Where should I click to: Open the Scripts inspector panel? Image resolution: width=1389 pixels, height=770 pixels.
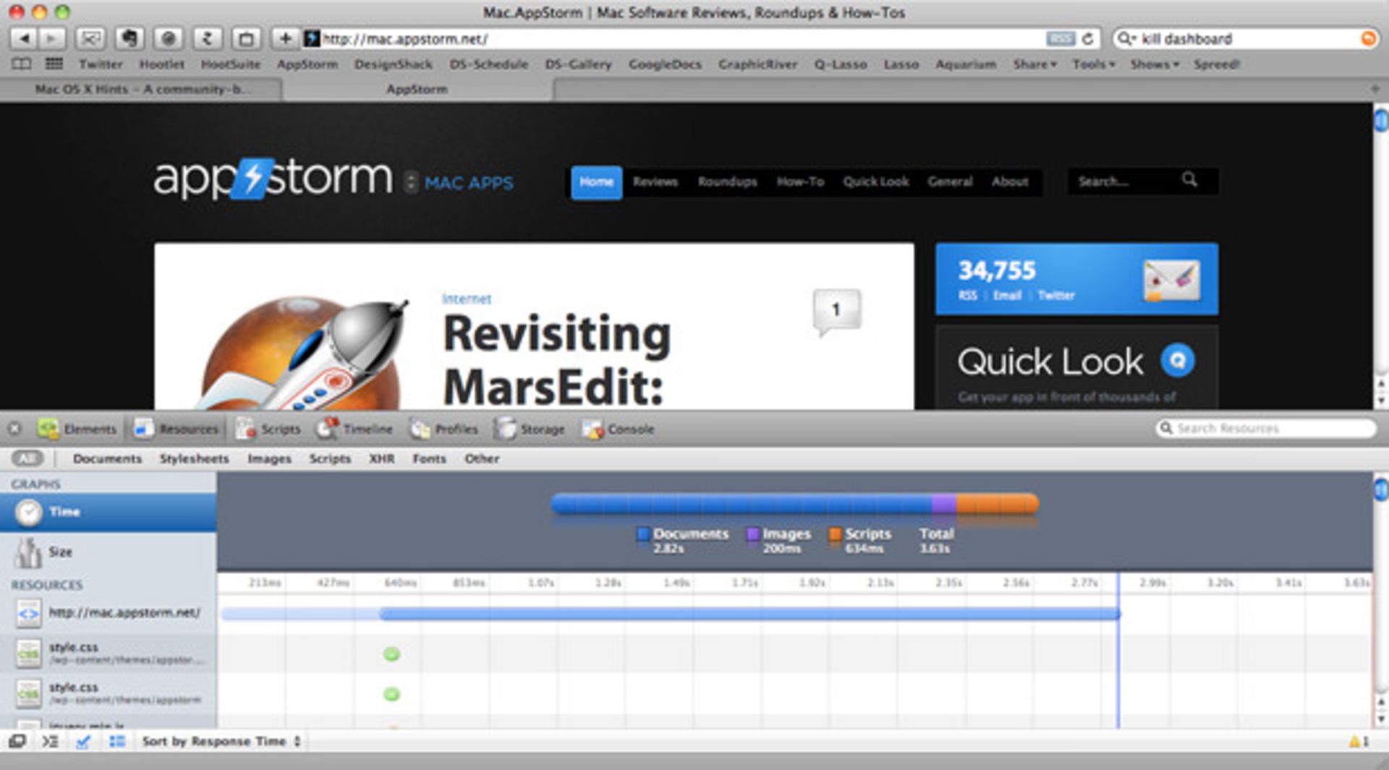(267, 429)
